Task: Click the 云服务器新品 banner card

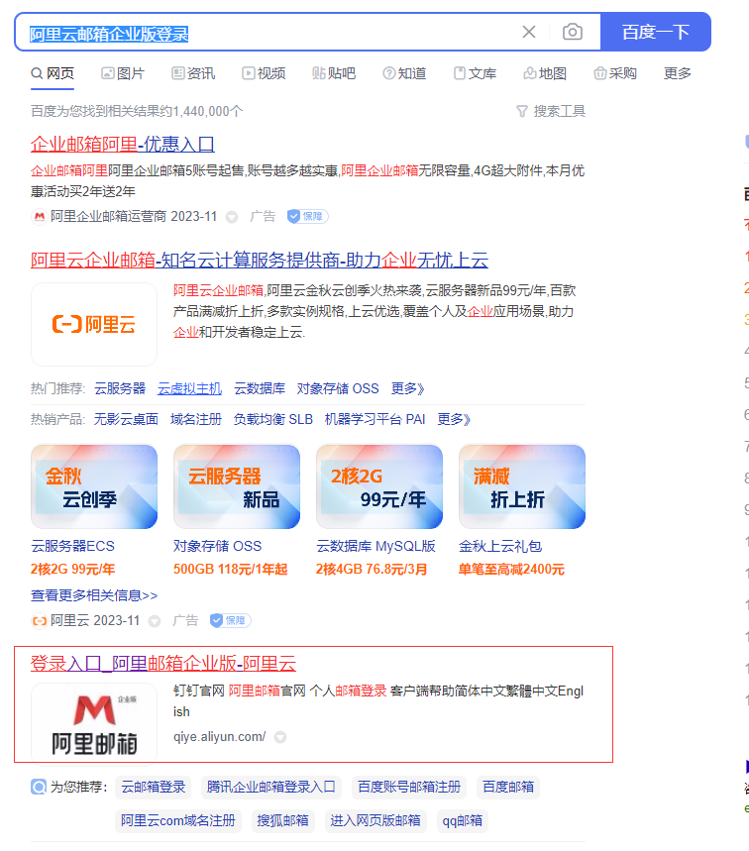Action: click(x=237, y=486)
